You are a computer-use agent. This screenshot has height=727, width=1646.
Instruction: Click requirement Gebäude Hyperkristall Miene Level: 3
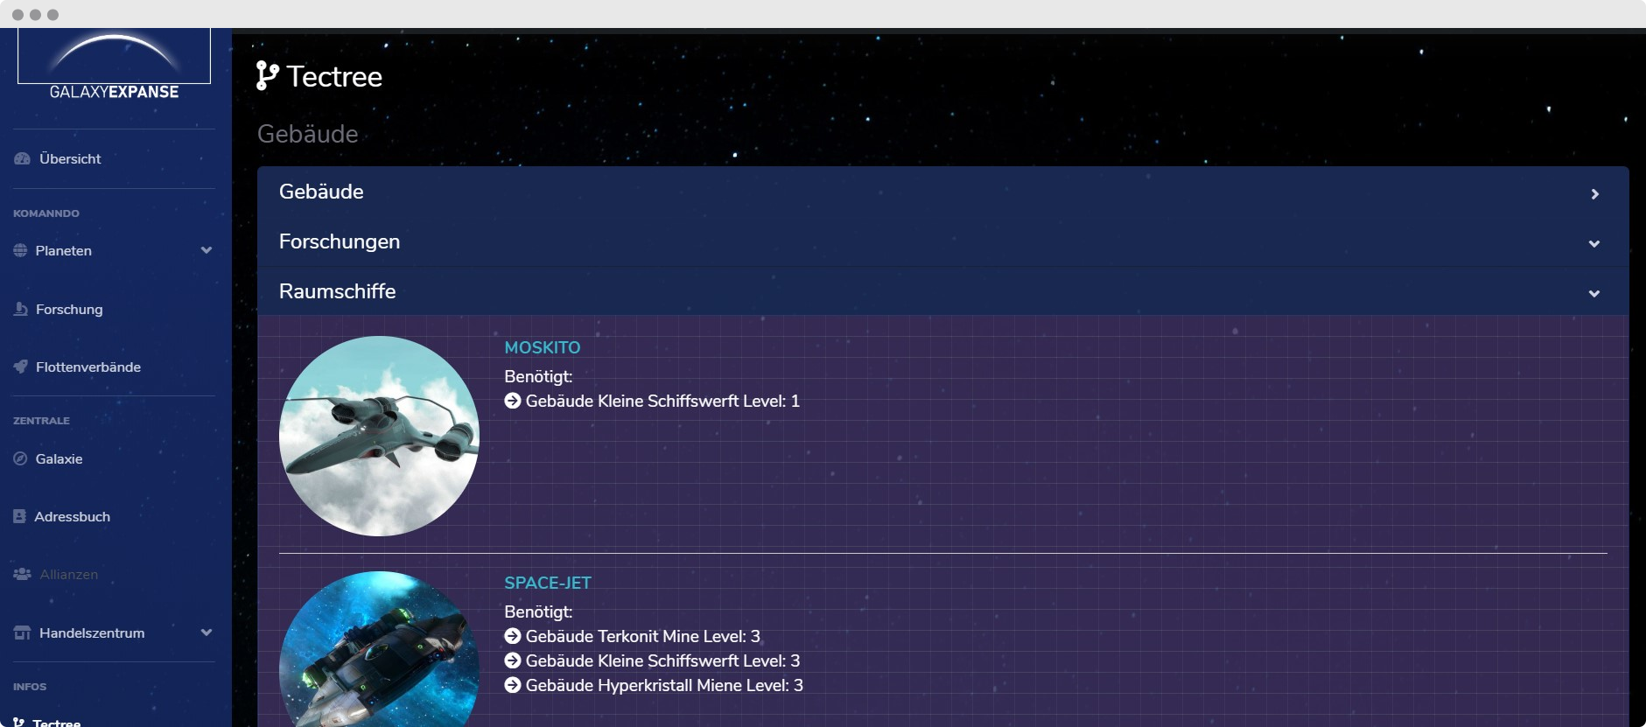pyautogui.click(x=664, y=685)
